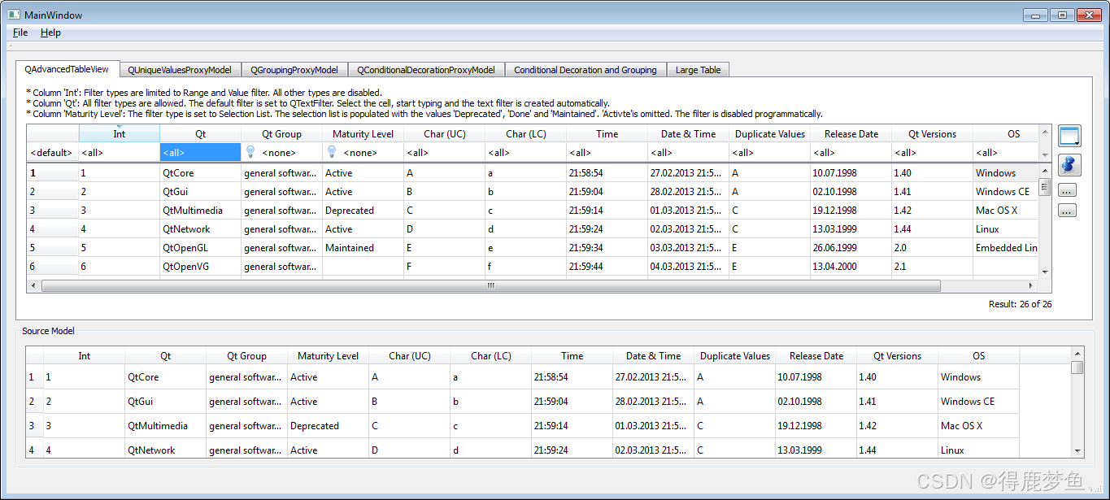Image resolution: width=1110 pixels, height=500 pixels.
Task: Click 26.06.1999 release date cell
Action: pos(851,248)
